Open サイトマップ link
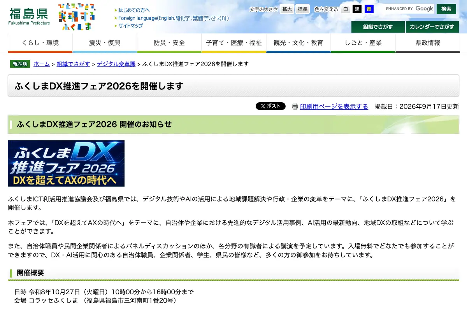 pos(131,26)
